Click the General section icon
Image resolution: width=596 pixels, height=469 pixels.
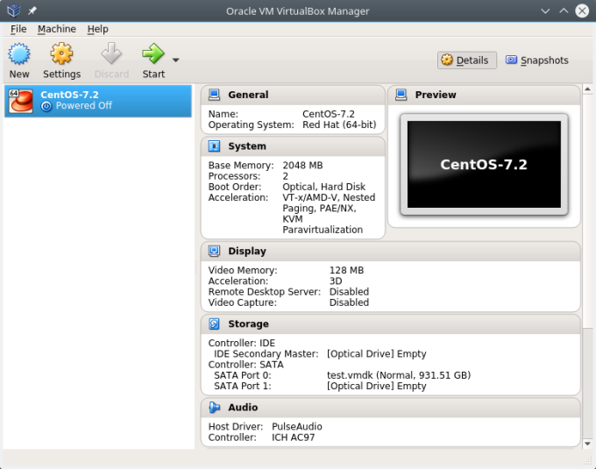214,95
